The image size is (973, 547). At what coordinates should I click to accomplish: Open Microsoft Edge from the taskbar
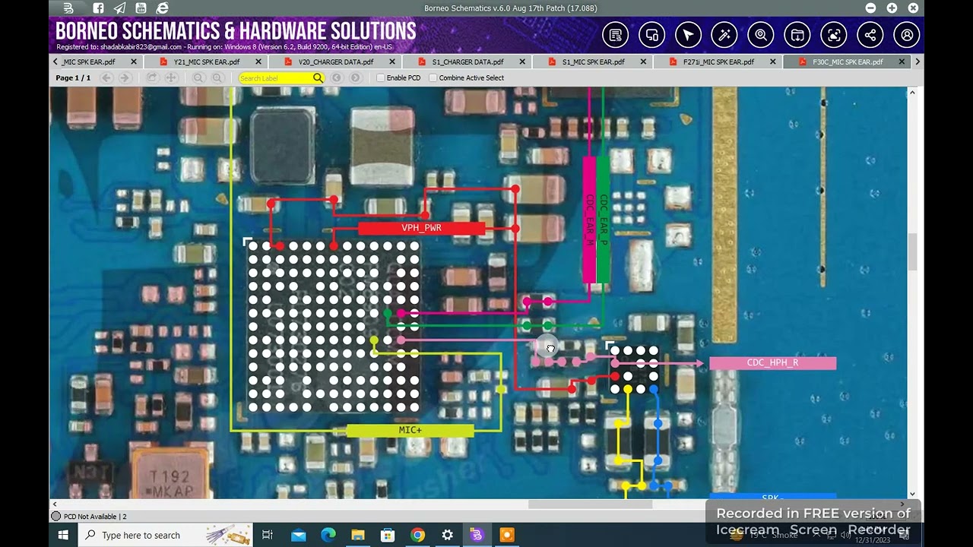pyautogui.click(x=328, y=536)
